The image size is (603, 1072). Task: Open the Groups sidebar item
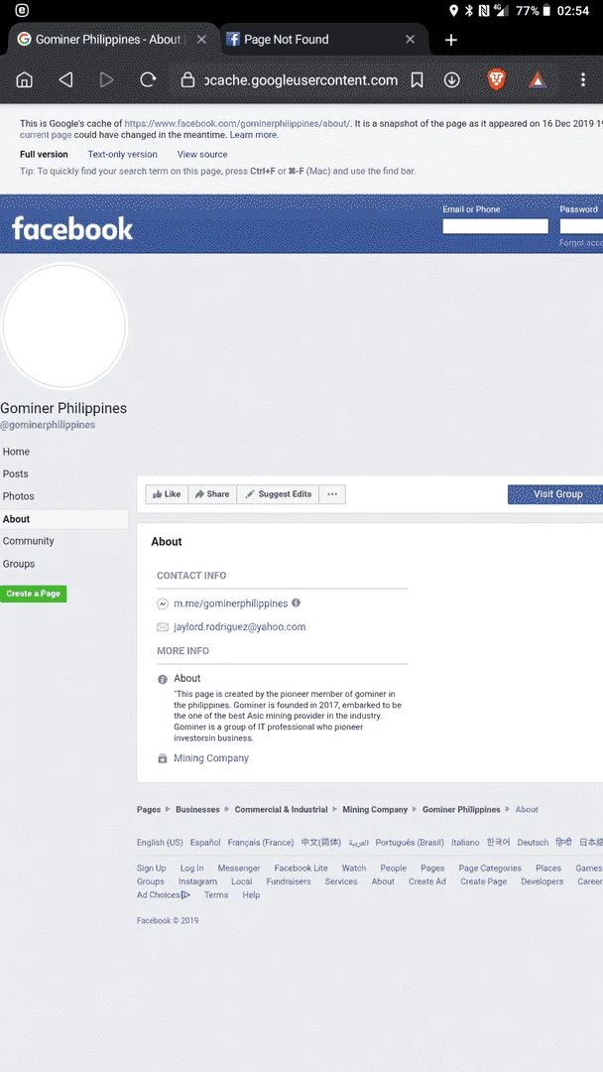point(19,564)
